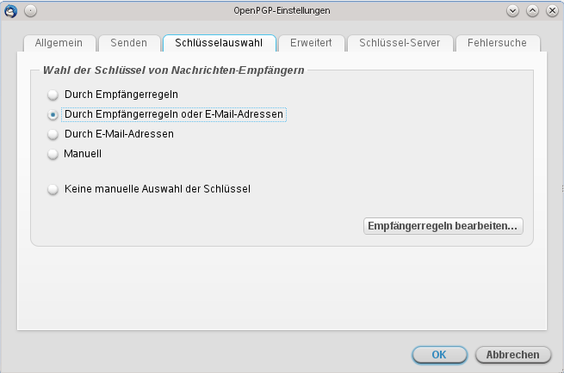Viewport: 564px width, 373px height.
Task: Open the Schlüssel-Server tab
Action: (x=400, y=43)
